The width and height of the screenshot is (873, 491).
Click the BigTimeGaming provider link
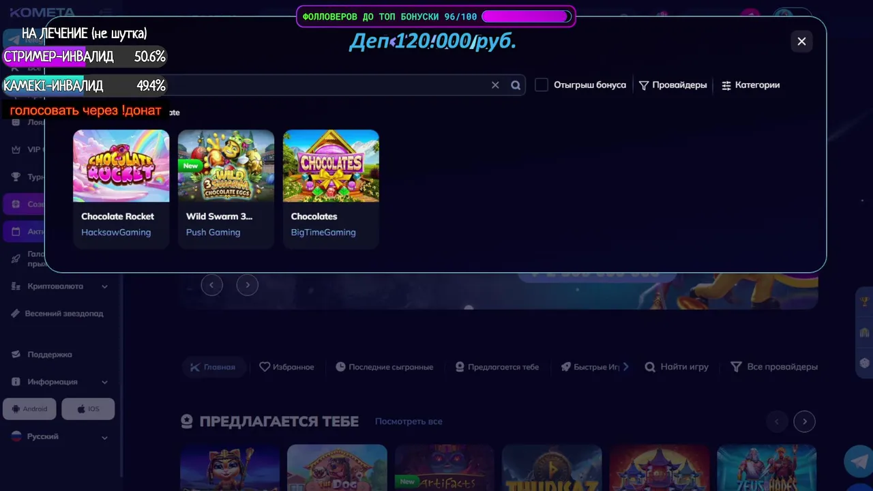point(323,233)
